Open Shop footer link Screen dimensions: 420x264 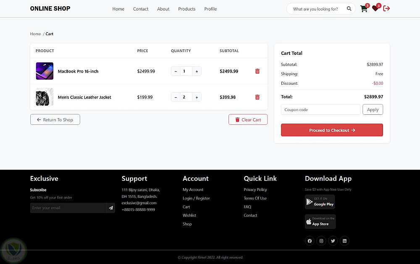click(187, 224)
